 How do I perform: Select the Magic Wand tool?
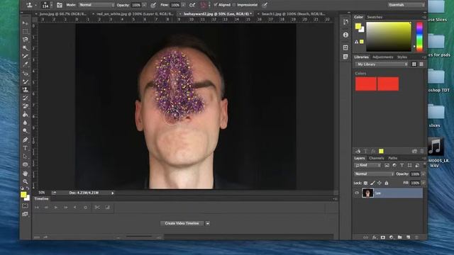[26, 47]
